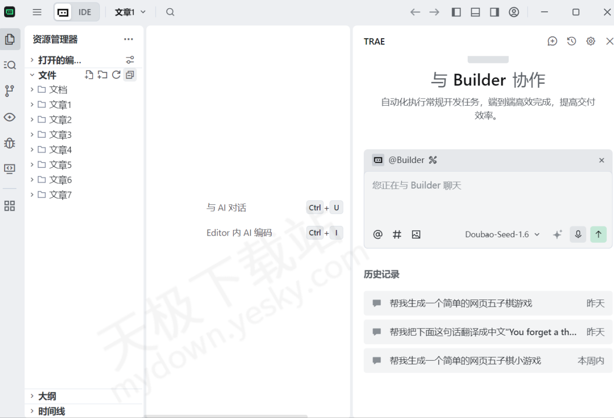Open chat history clock icon
Screen dimensions: 614x418
point(572,41)
